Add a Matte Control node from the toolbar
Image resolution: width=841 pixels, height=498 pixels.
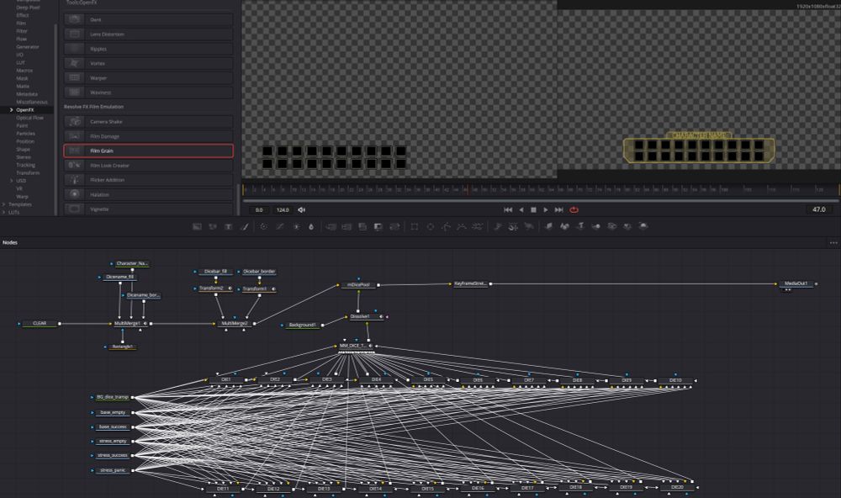pyautogui.click(x=362, y=226)
